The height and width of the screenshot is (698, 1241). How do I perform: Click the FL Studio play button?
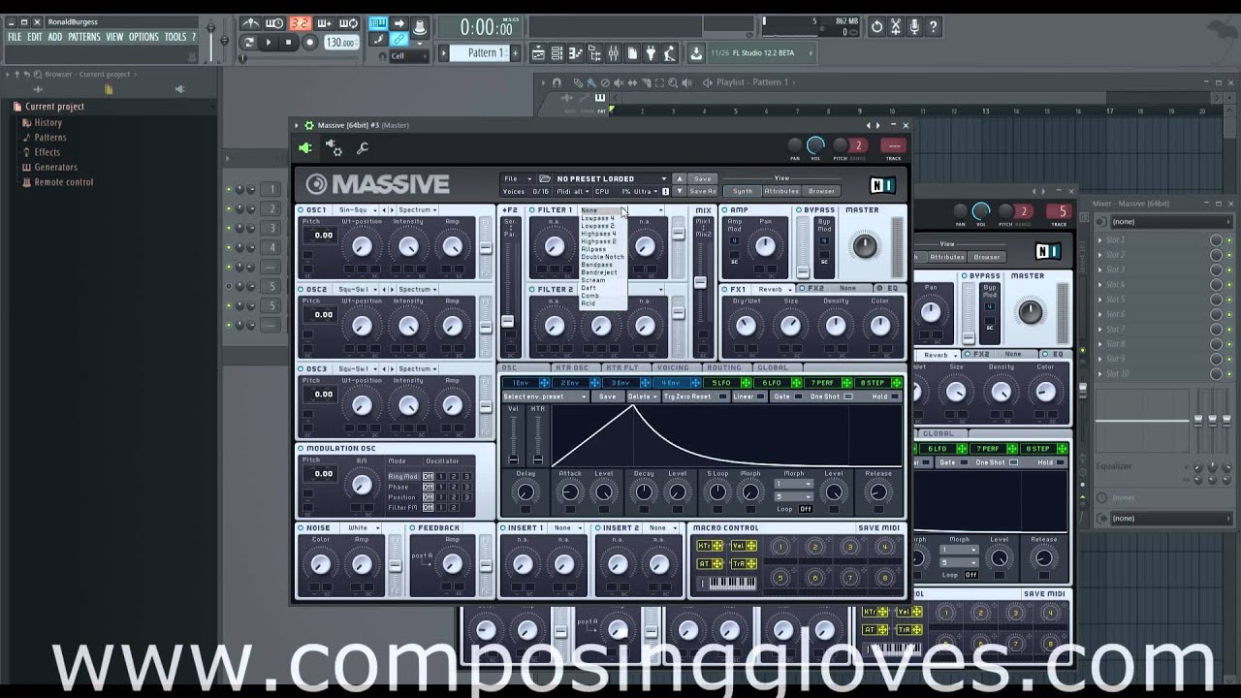tap(269, 42)
